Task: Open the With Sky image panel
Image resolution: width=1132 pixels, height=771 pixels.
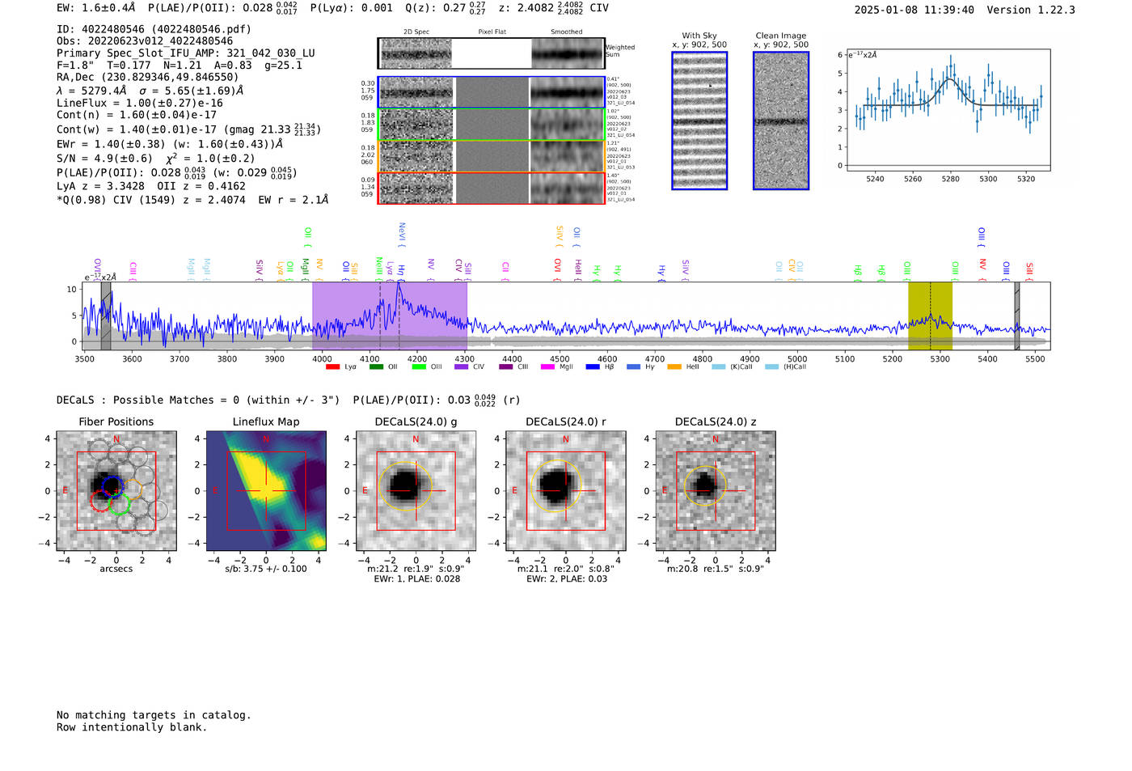Action: (699, 121)
